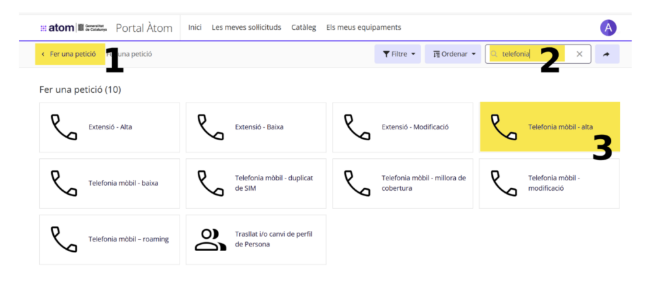This screenshot has width=664, height=281.
Task: Click the phone icon on Extensió - Baixa
Action: pyautogui.click(x=211, y=127)
